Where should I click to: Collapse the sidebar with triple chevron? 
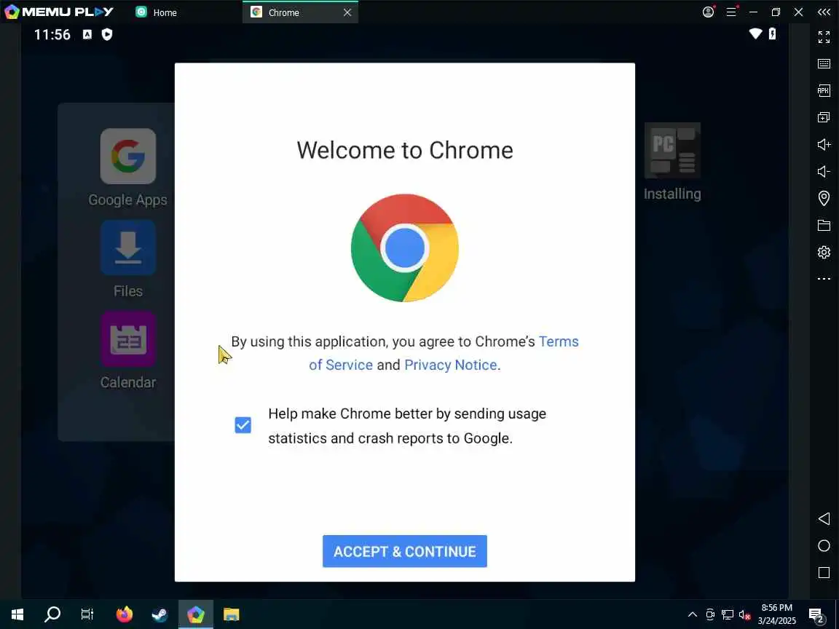(x=824, y=12)
